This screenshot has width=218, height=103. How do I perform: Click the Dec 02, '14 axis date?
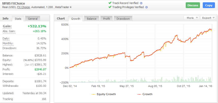[x=70, y=86]
